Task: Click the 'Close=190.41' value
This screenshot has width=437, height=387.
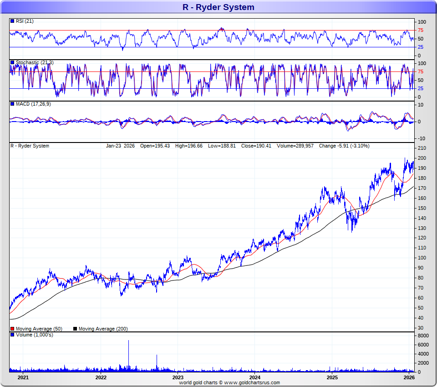Action: (256, 146)
